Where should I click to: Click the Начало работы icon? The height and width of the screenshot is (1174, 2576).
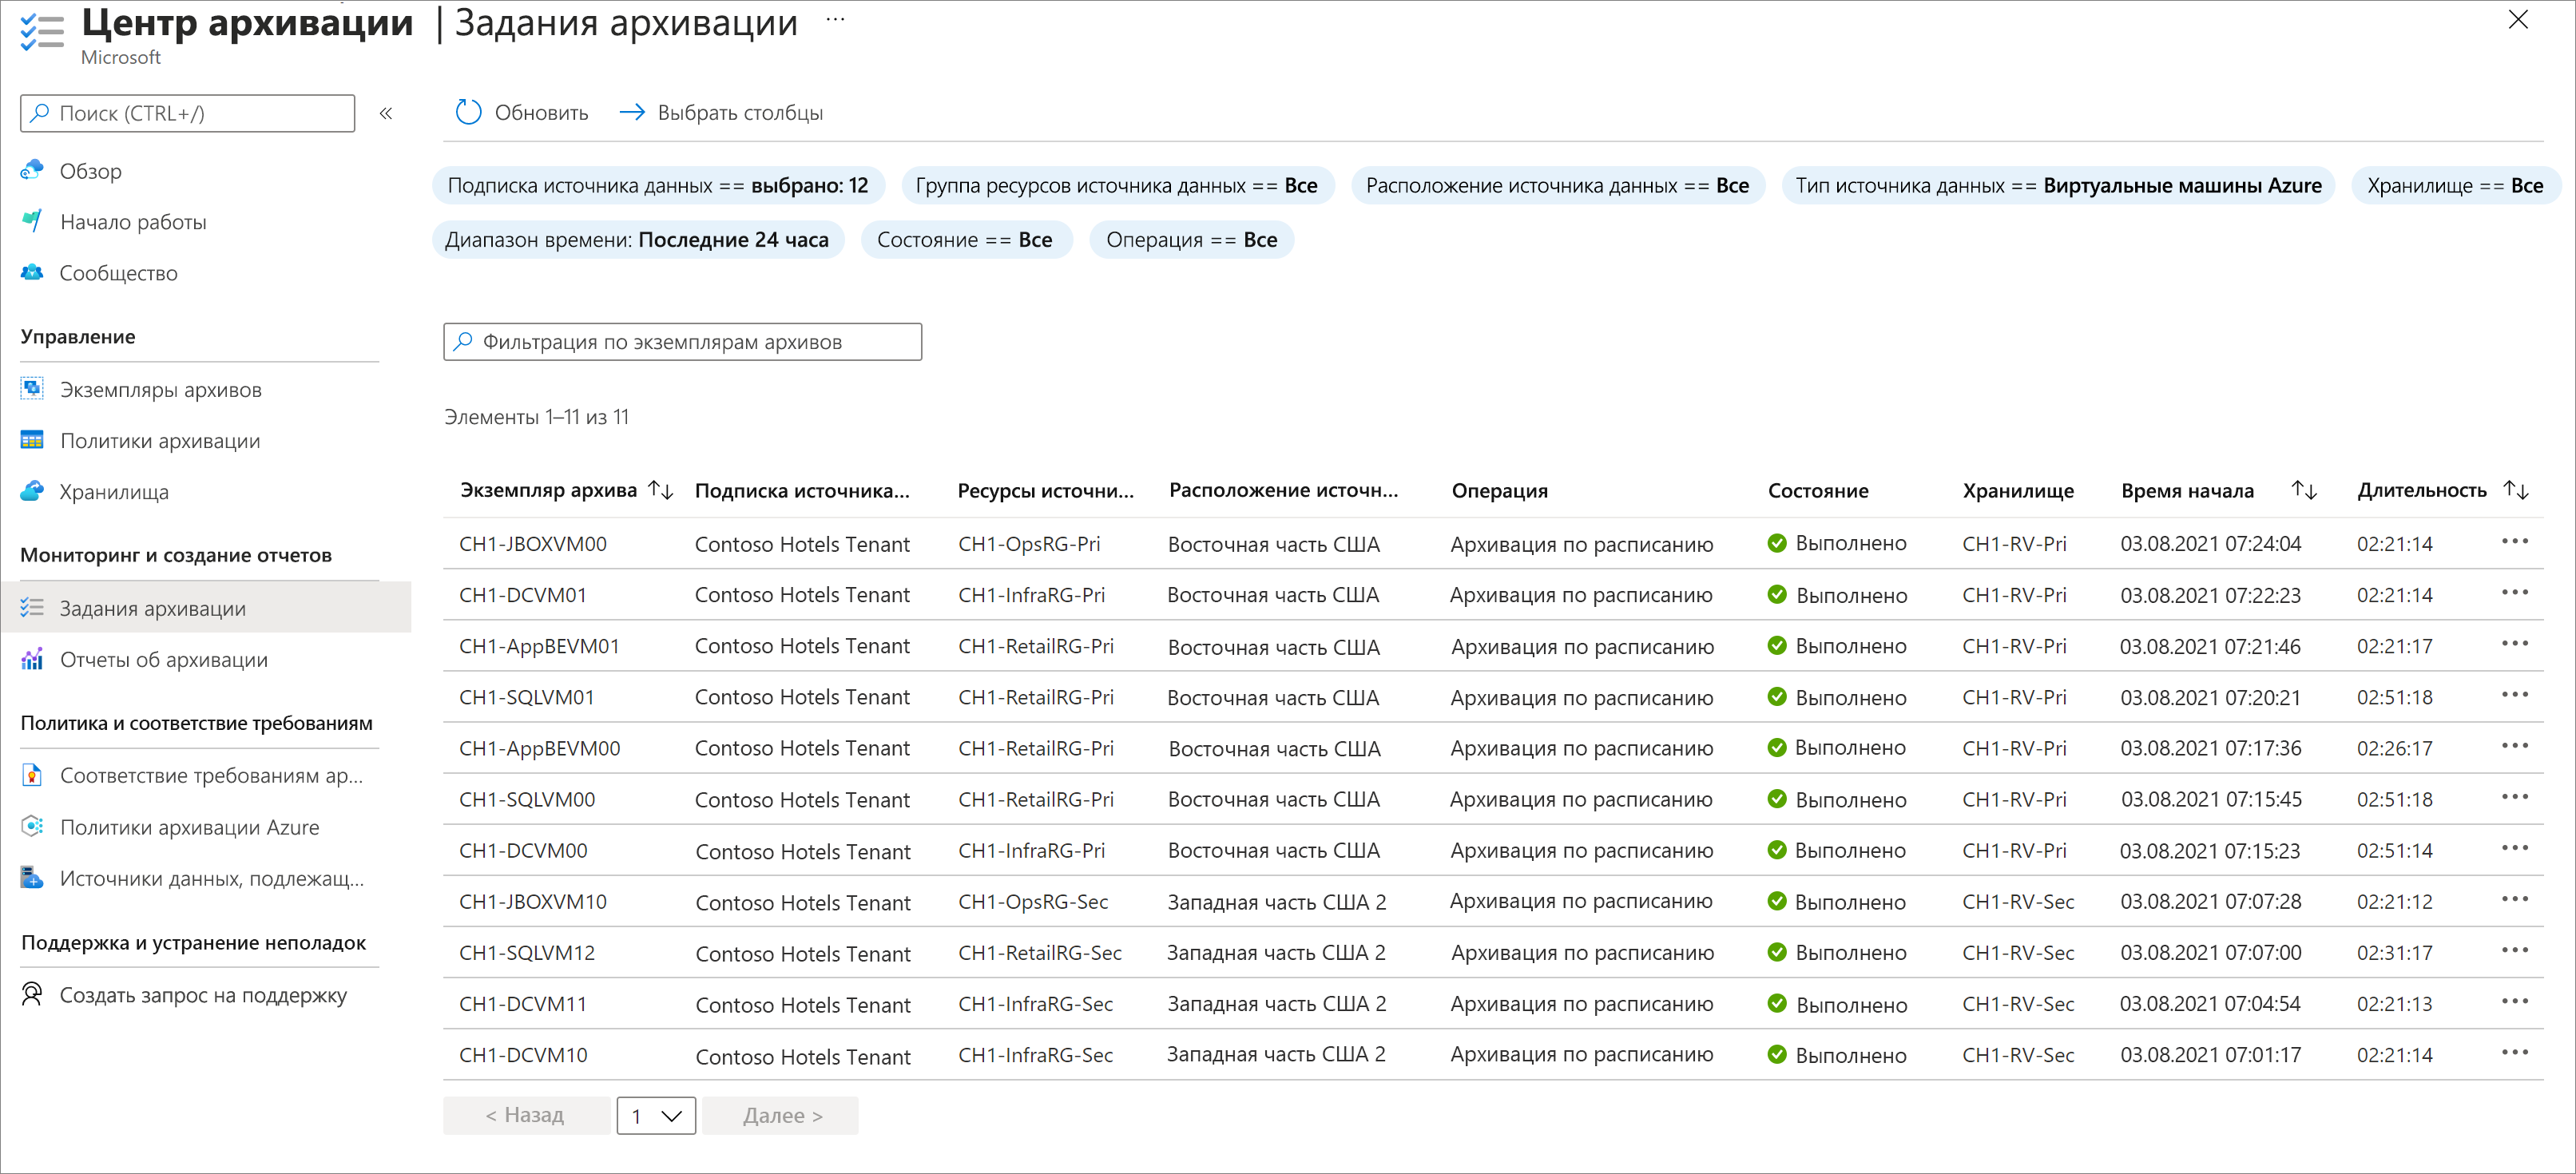click(32, 221)
